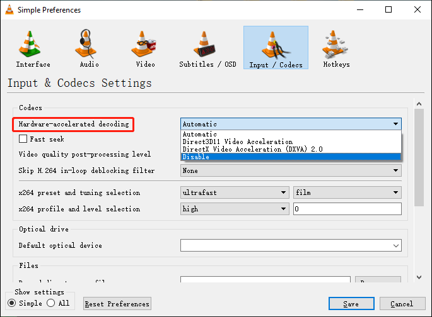Screen dimensions: 432x317
Task: Click the Video quality post-processing level label
Action: tap(85, 154)
